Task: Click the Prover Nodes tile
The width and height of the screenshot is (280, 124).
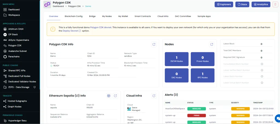Action: (x=203, y=59)
